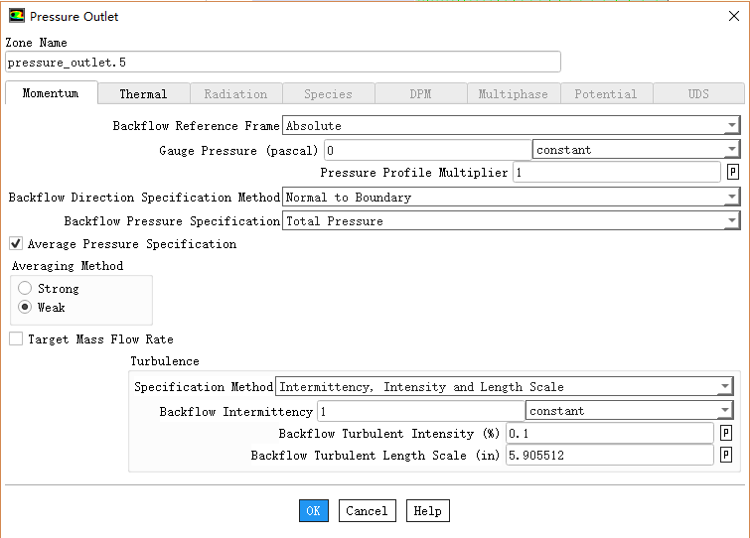Open Backflow Pressure Specification dropdown
The height and width of the screenshot is (538, 750).
731,221
